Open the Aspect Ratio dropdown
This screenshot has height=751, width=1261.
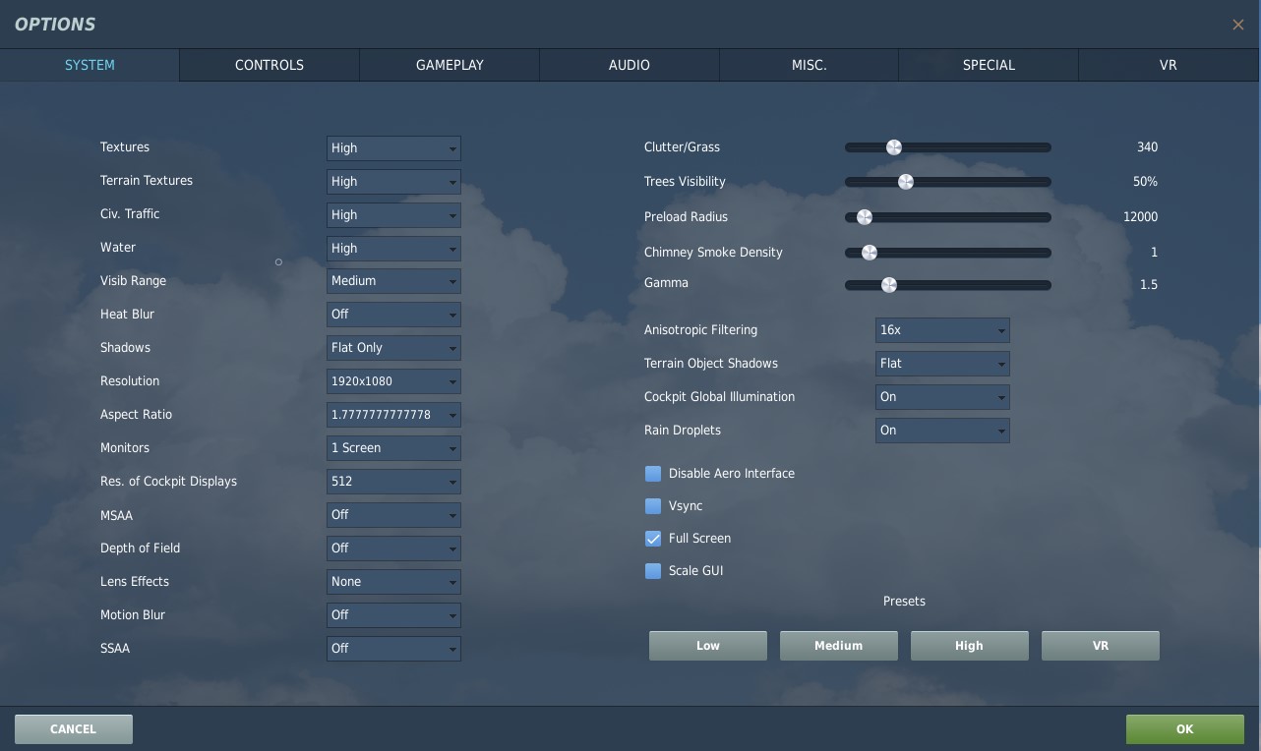click(x=393, y=415)
